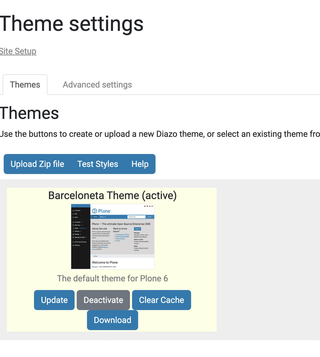Screen dimensions: 320x357
Task: Switch to the Advanced settings tab
Action: tap(97, 84)
